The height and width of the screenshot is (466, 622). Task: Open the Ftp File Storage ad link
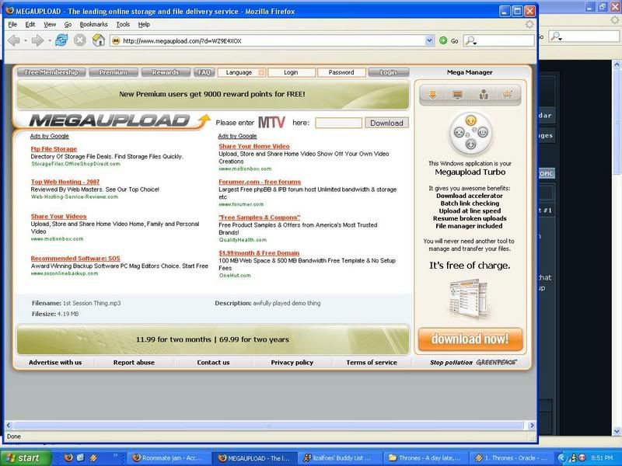[54, 149]
